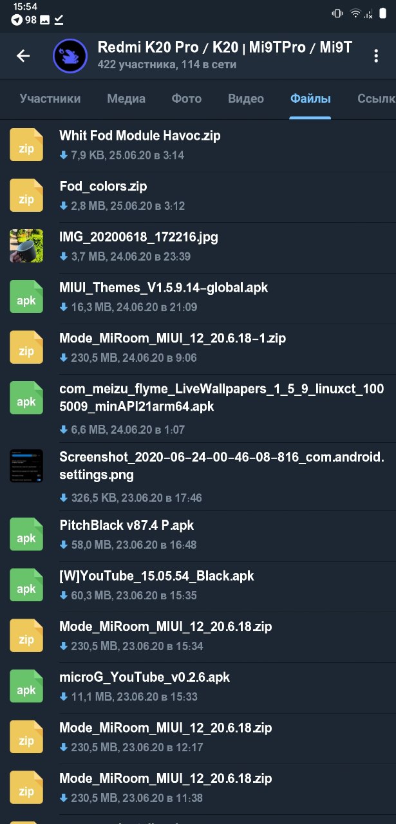Tap the Fod_colors.zip file icon
The width and height of the screenshot is (396, 824).
point(26,196)
